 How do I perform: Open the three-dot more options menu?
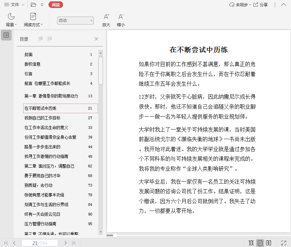275,5
